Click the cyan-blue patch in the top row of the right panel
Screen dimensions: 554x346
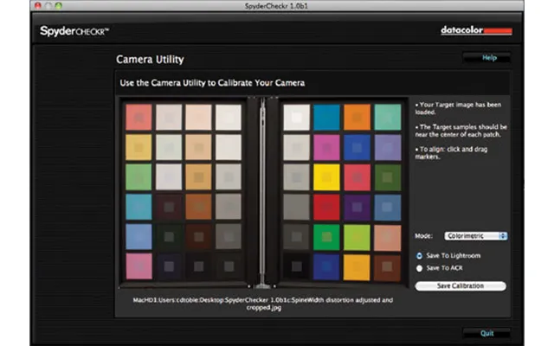[x=326, y=117]
